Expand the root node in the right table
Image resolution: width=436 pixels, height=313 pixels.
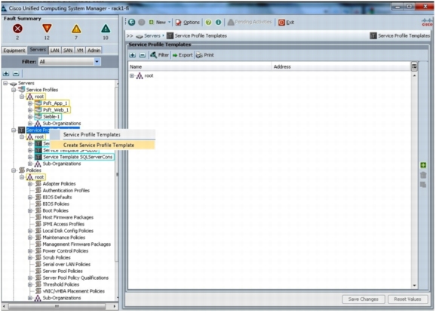point(132,75)
